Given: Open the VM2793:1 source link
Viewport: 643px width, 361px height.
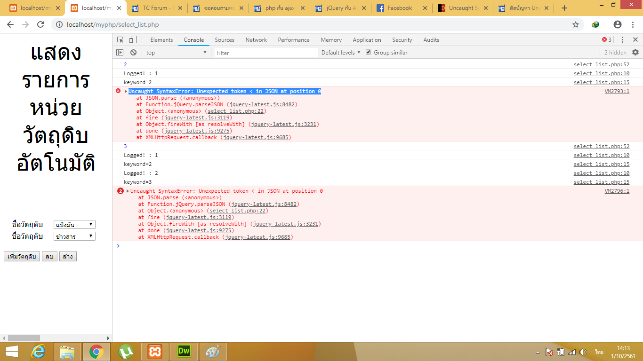Looking at the screenshot, I should click(x=617, y=91).
